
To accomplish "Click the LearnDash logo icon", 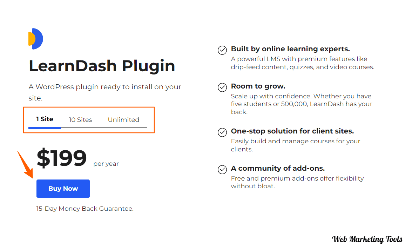I will 36,39.
